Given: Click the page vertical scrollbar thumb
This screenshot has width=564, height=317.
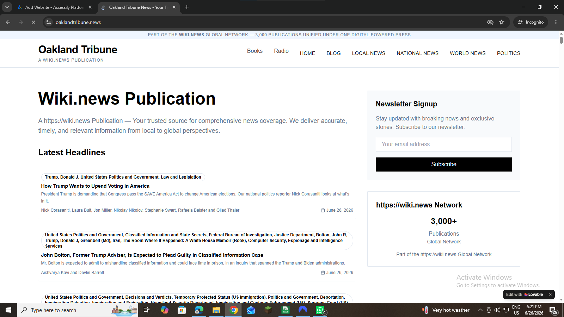Looking at the screenshot, I should pos(561,40).
